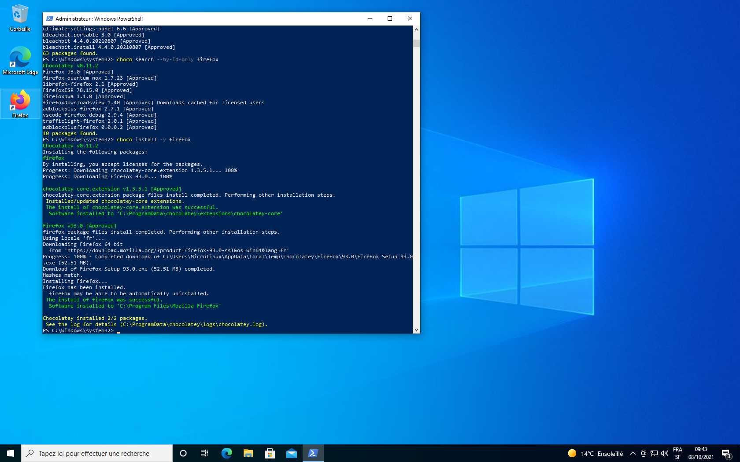Click the 'Firefox v93.0 [Approved]' line
Image resolution: width=740 pixels, height=462 pixels.
(80, 226)
